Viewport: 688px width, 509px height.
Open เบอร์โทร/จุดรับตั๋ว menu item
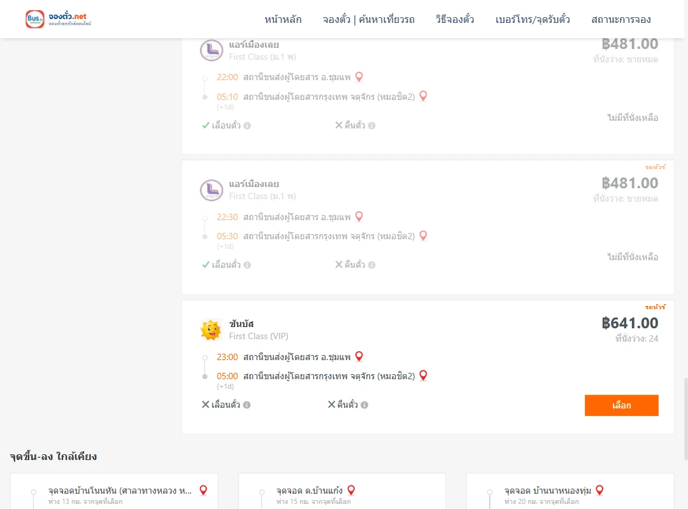tap(533, 19)
